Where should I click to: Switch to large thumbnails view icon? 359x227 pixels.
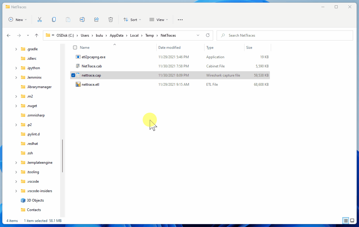[x=352, y=221]
